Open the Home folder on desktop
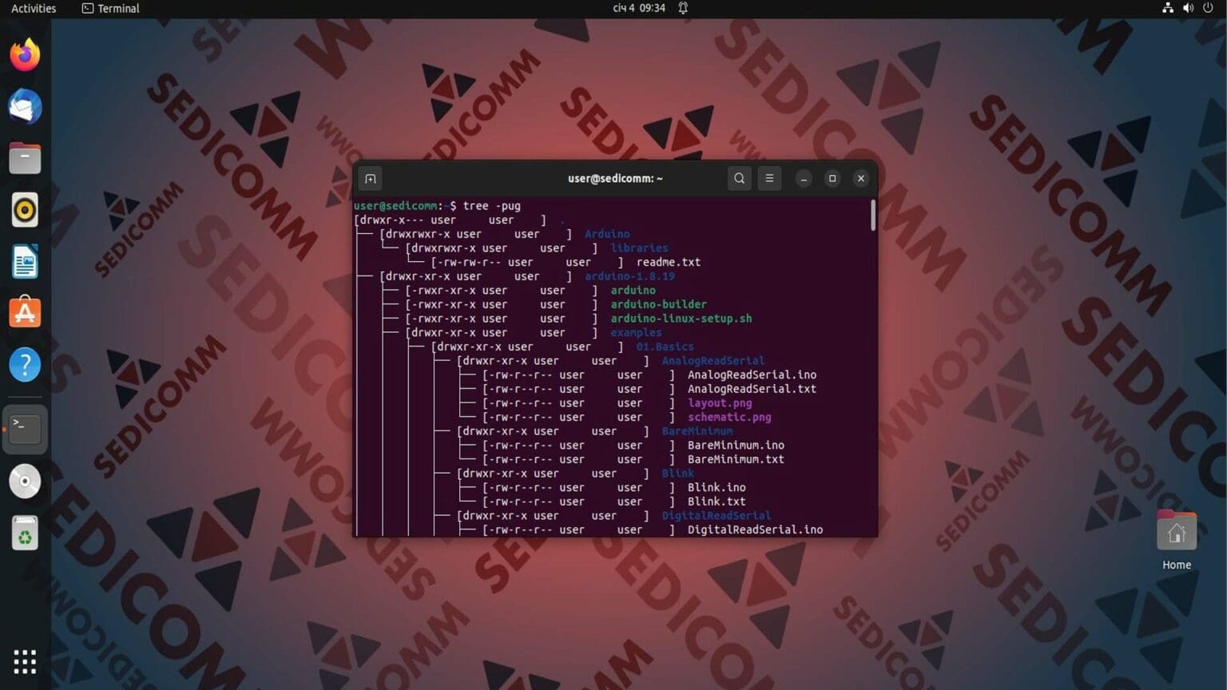 point(1177,541)
